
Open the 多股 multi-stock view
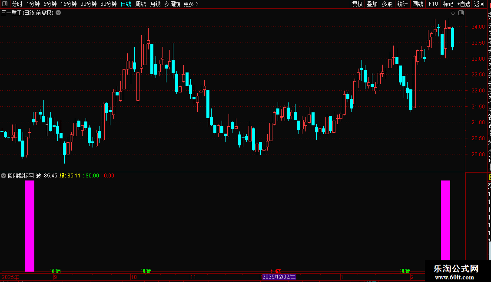click(x=387, y=4)
